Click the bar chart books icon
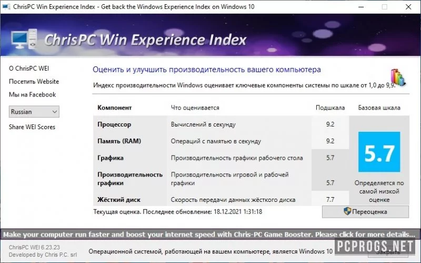 (398, 77)
